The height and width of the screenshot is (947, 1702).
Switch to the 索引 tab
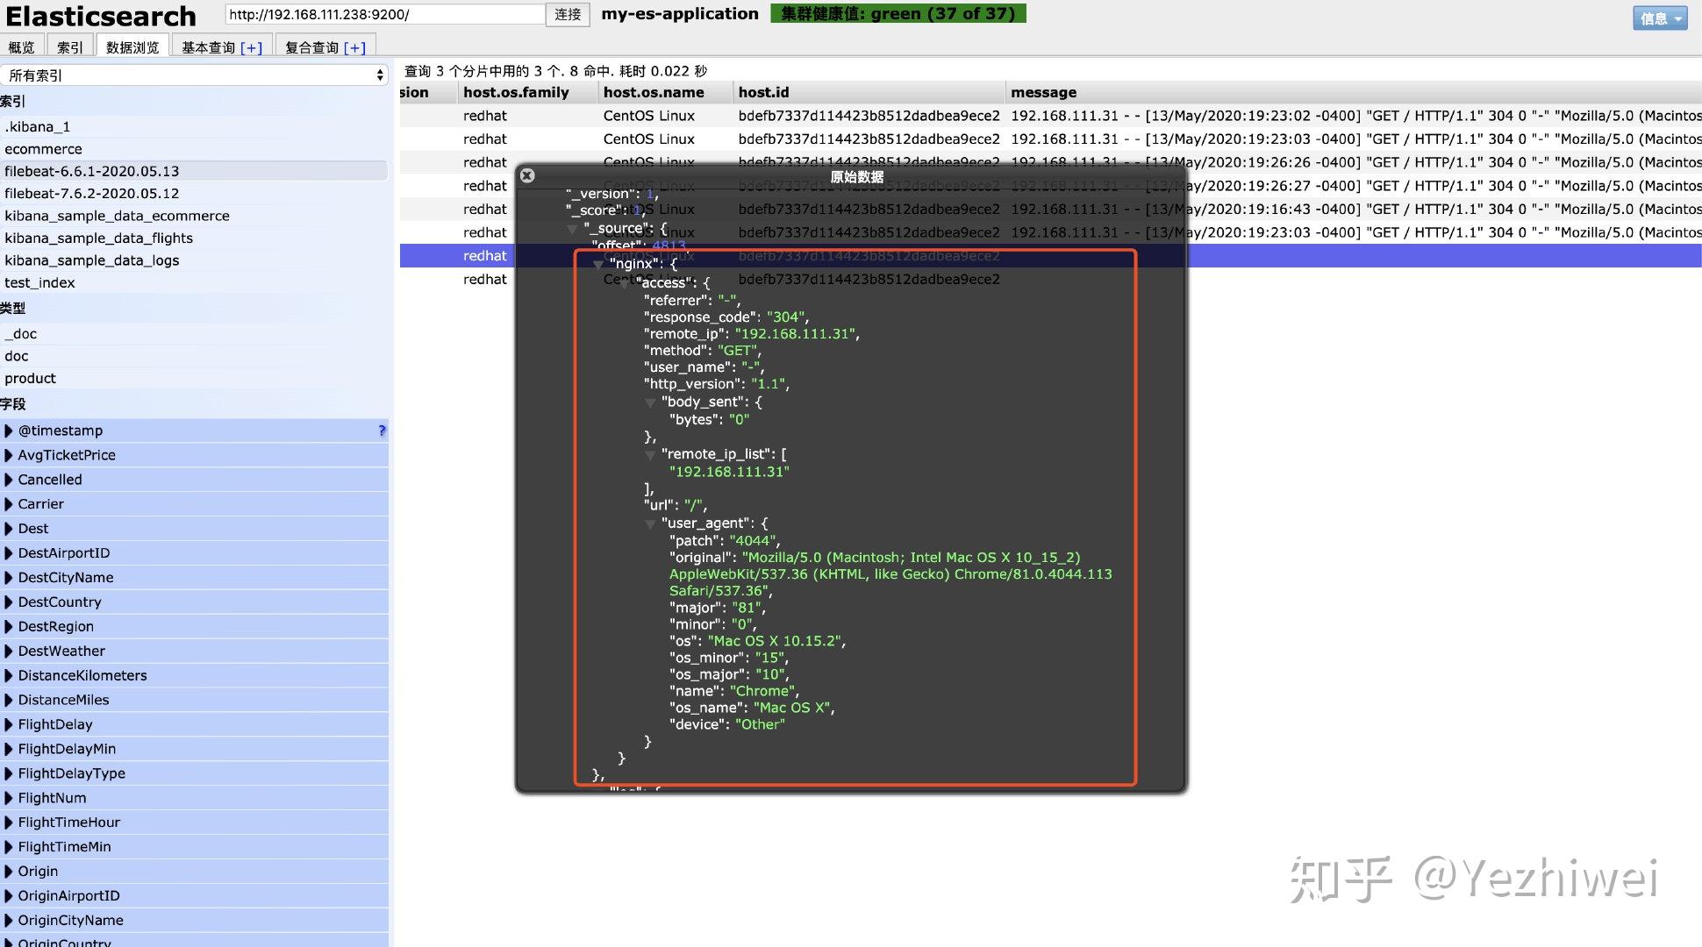[70, 46]
